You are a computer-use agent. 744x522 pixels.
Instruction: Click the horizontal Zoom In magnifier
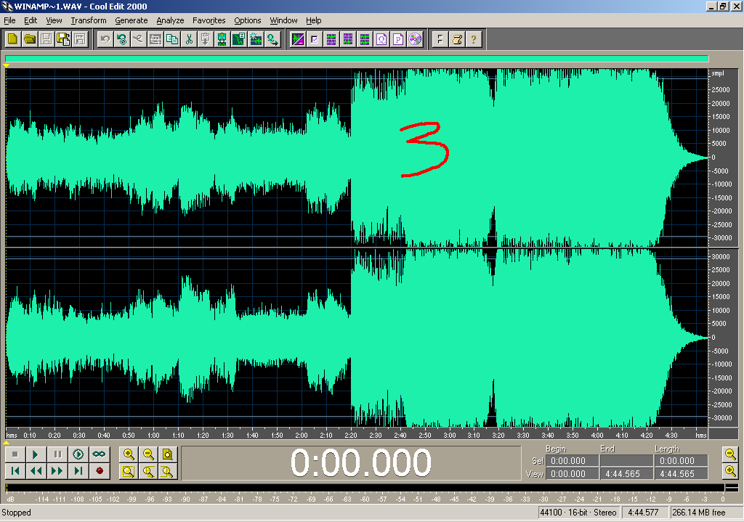click(x=129, y=454)
